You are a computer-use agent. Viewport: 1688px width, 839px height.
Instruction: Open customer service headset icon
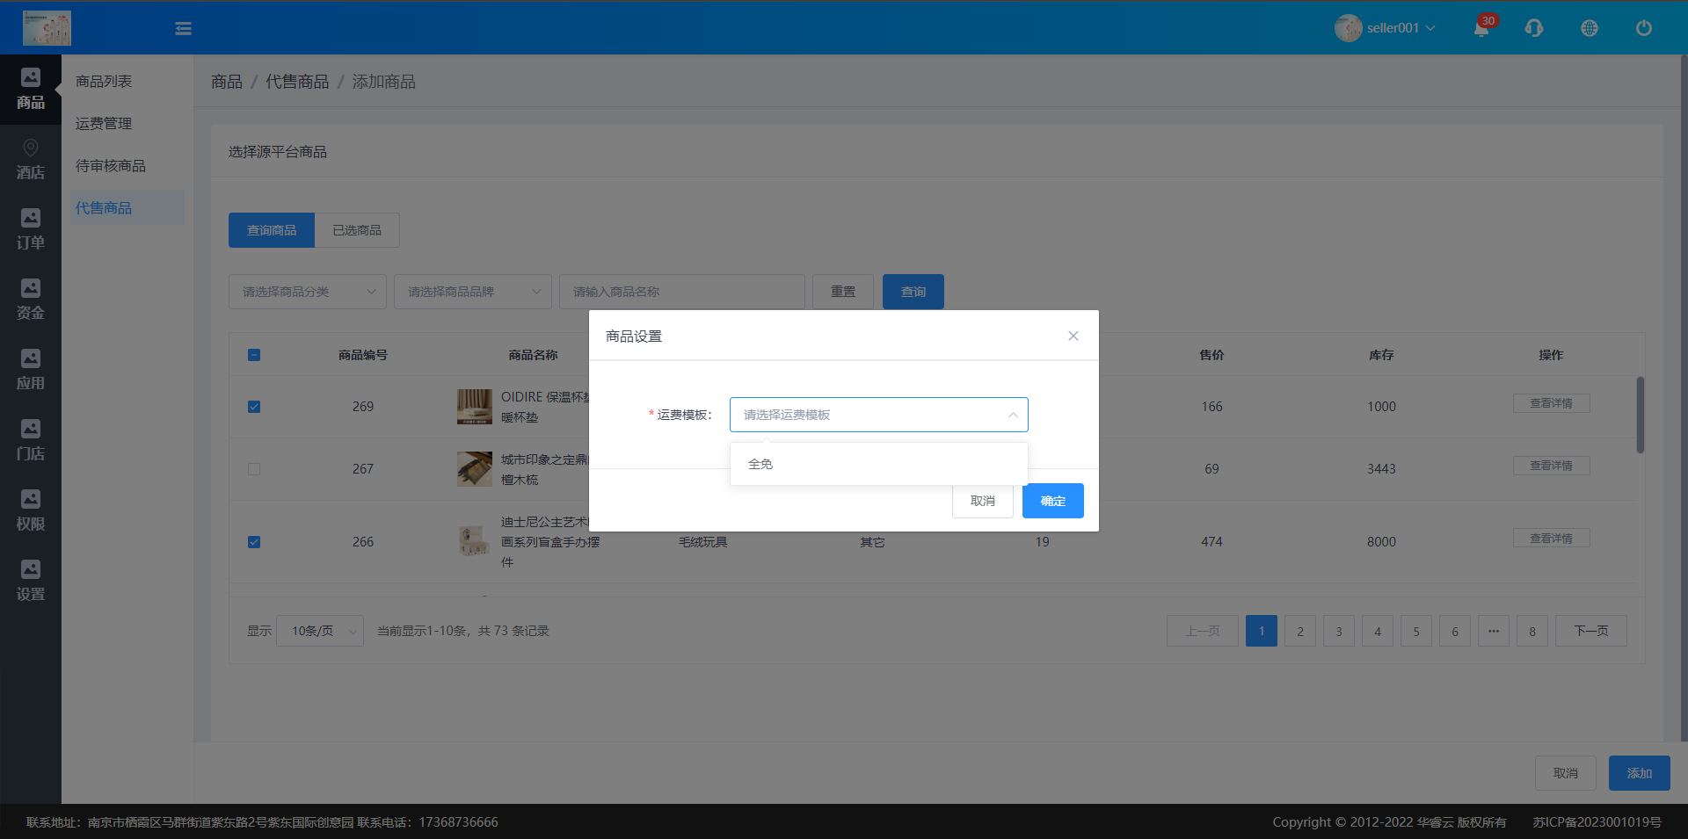(1534, 28)
